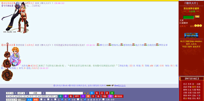Image resolution: width=204 pixels, height=101 pixels.
Task: Click the teal 全 button
Action: click(60, 96)
